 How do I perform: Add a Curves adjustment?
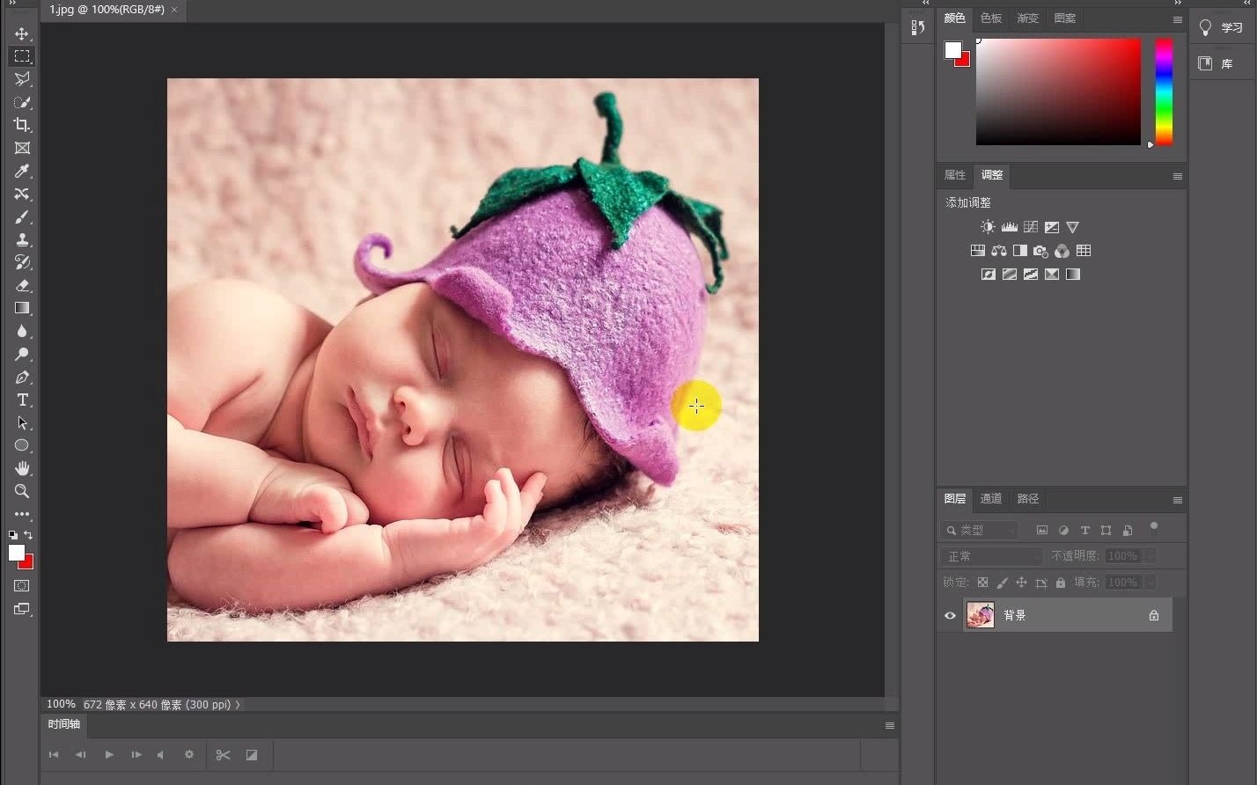(x=1030, y=227)
